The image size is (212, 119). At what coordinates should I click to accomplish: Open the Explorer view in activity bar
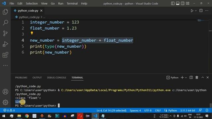[x=5, y=12]
